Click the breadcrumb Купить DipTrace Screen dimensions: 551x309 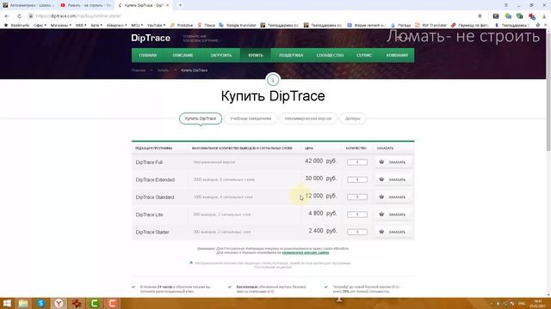pyautogui.click(x=194, y=70)
